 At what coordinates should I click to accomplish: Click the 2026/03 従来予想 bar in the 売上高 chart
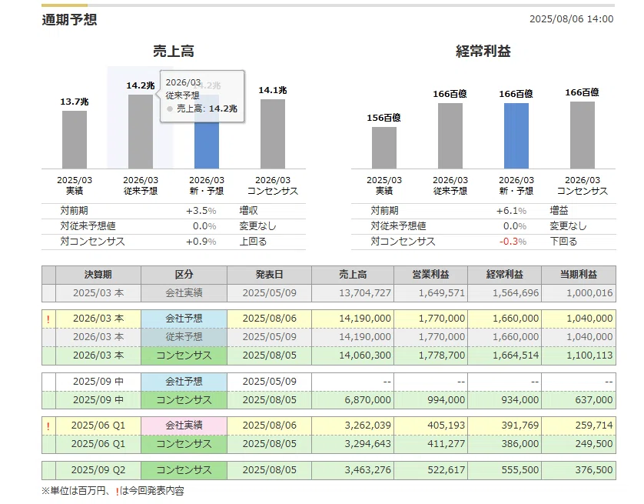coord(141,132)
